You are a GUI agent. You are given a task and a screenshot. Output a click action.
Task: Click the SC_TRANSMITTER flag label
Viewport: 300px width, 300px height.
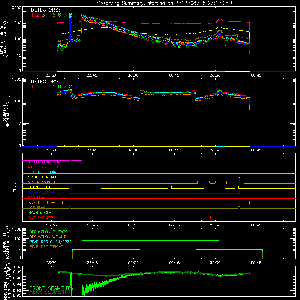pos(43,182)
